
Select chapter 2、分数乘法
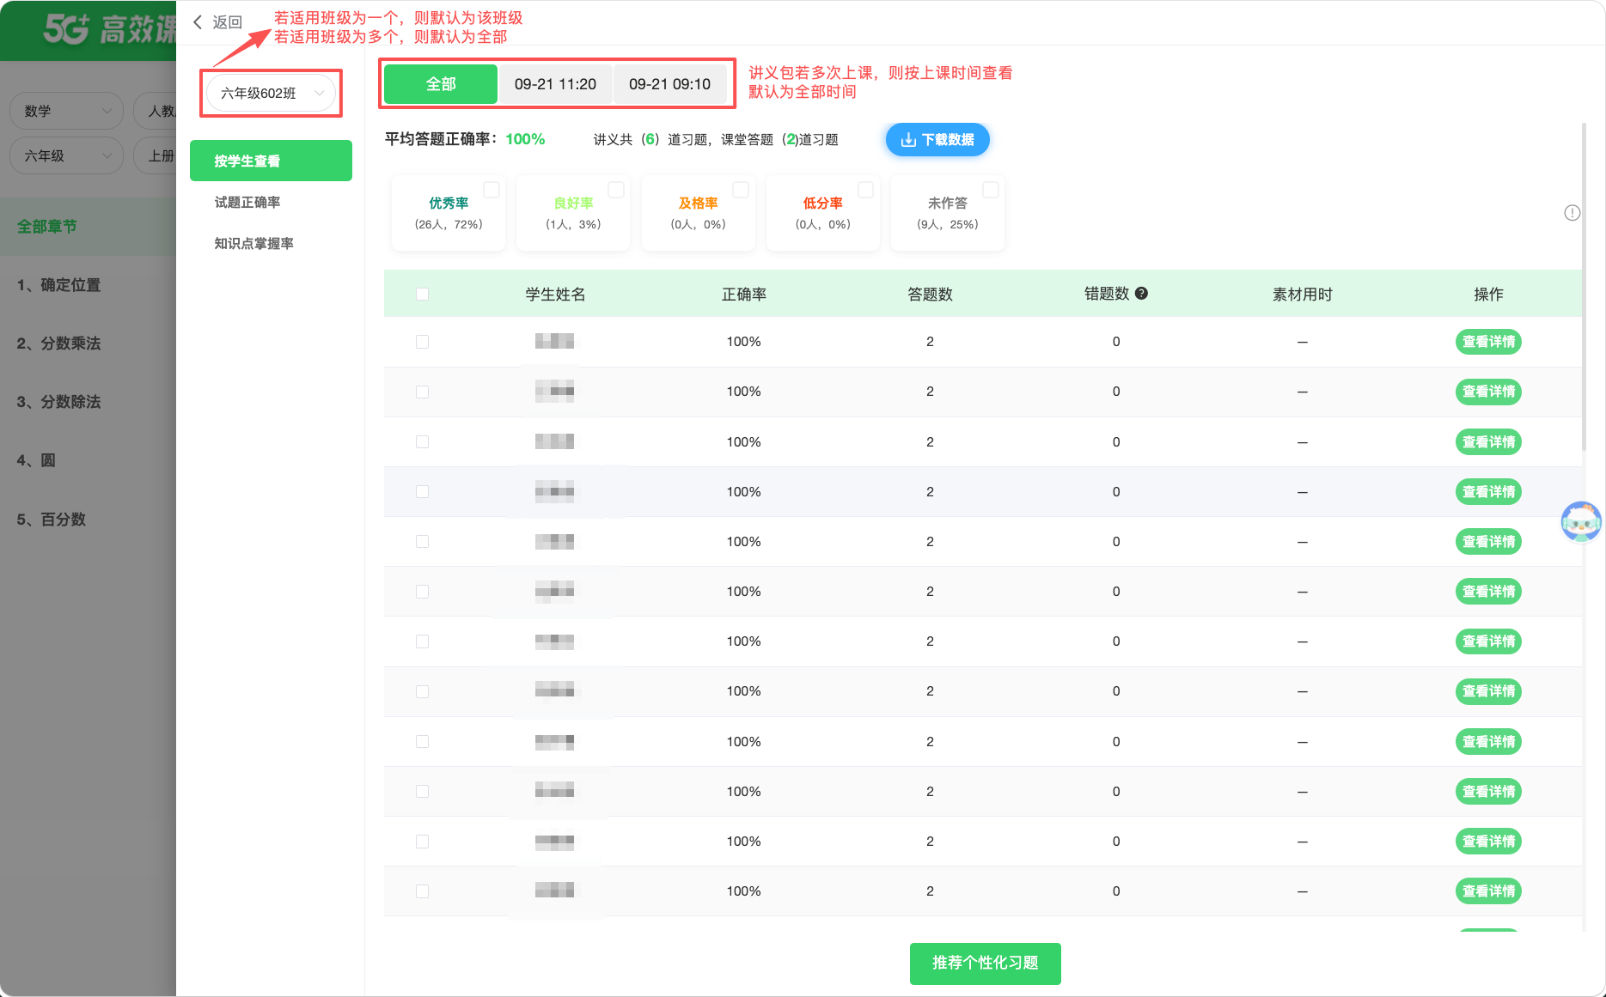[88, 343]
